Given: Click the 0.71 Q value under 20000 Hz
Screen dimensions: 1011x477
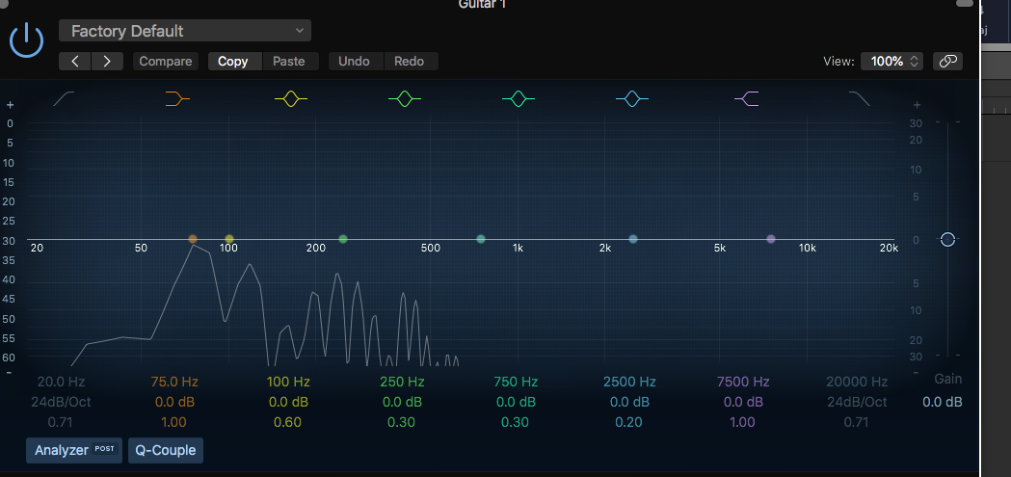Looking at the screenshot, I should (857, 423).
